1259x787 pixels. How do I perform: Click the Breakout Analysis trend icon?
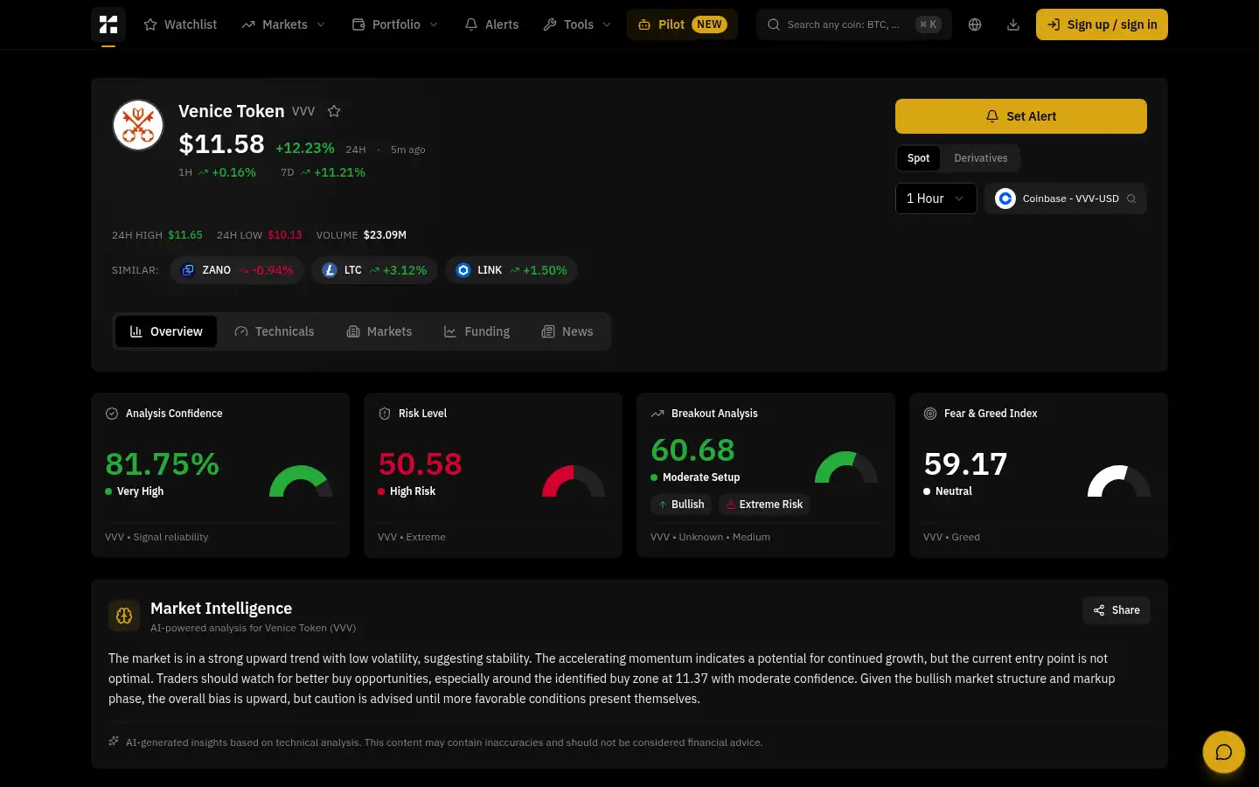pos(657,414)
